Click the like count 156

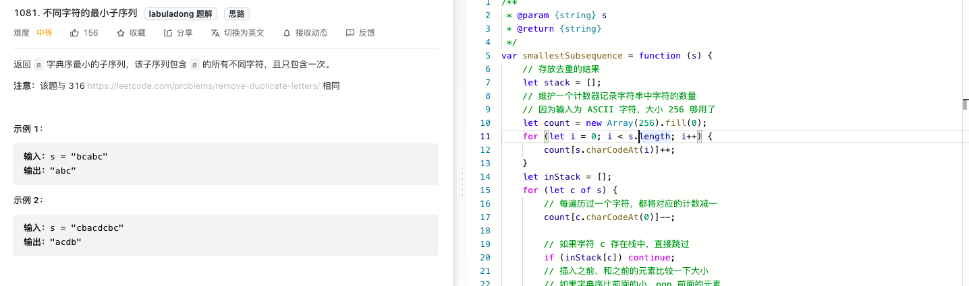click(x=90, y=32)
